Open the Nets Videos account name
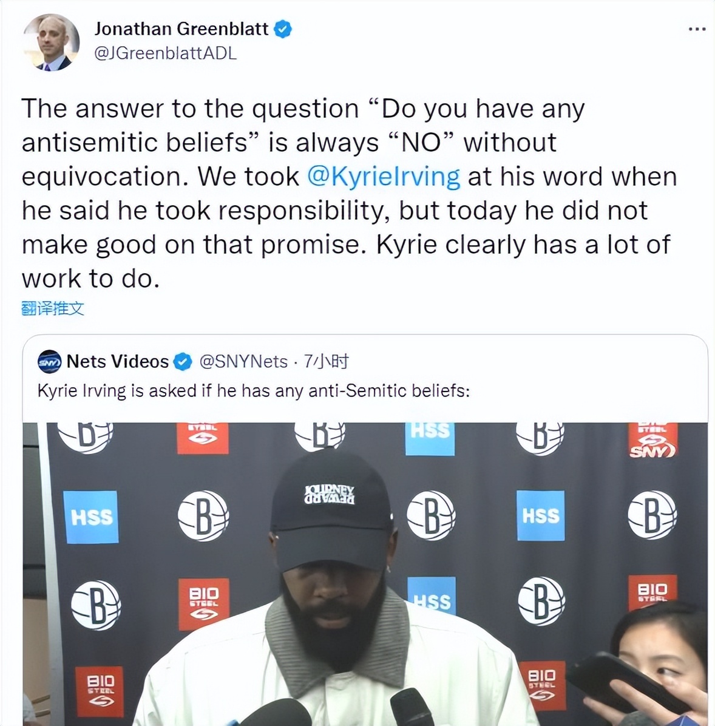 pyautogui.click(x=118, y=362)
